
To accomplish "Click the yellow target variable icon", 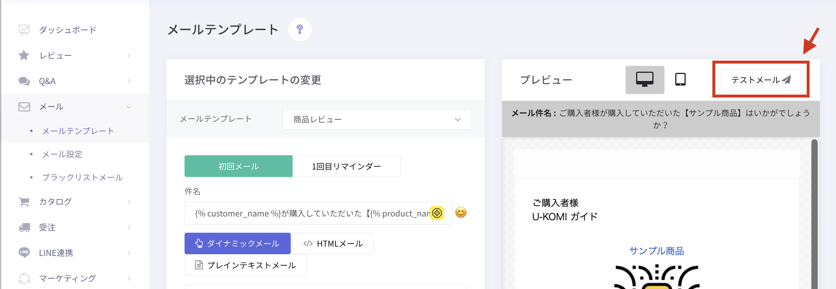I will click(x=437, y=213).
